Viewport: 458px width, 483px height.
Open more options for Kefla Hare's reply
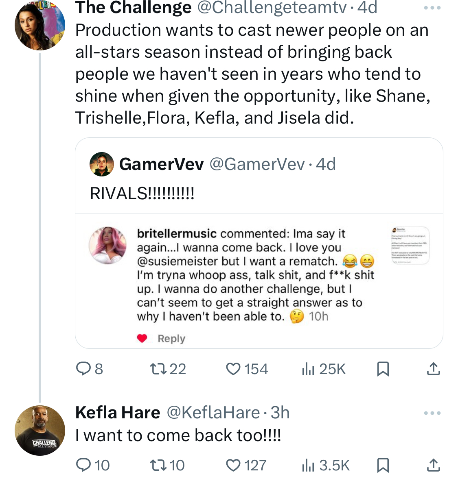click(432, 413)
